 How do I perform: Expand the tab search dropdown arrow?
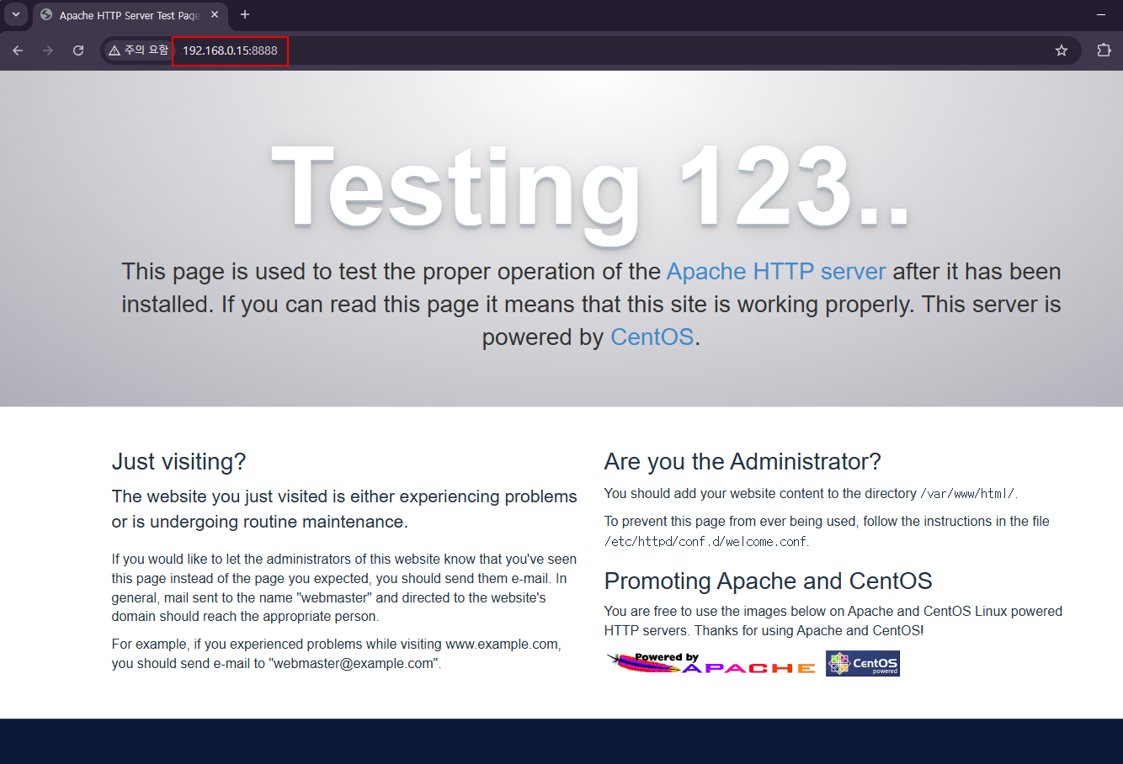click(x=15, y=14)
